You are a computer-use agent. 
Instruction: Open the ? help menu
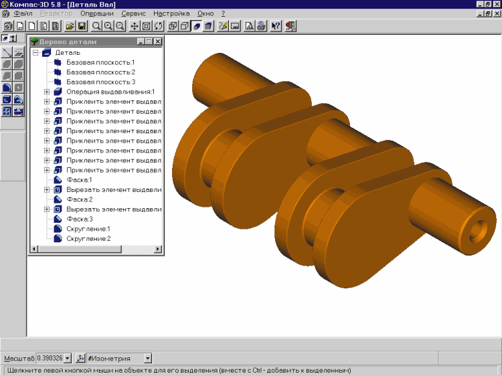coord(223,14)
